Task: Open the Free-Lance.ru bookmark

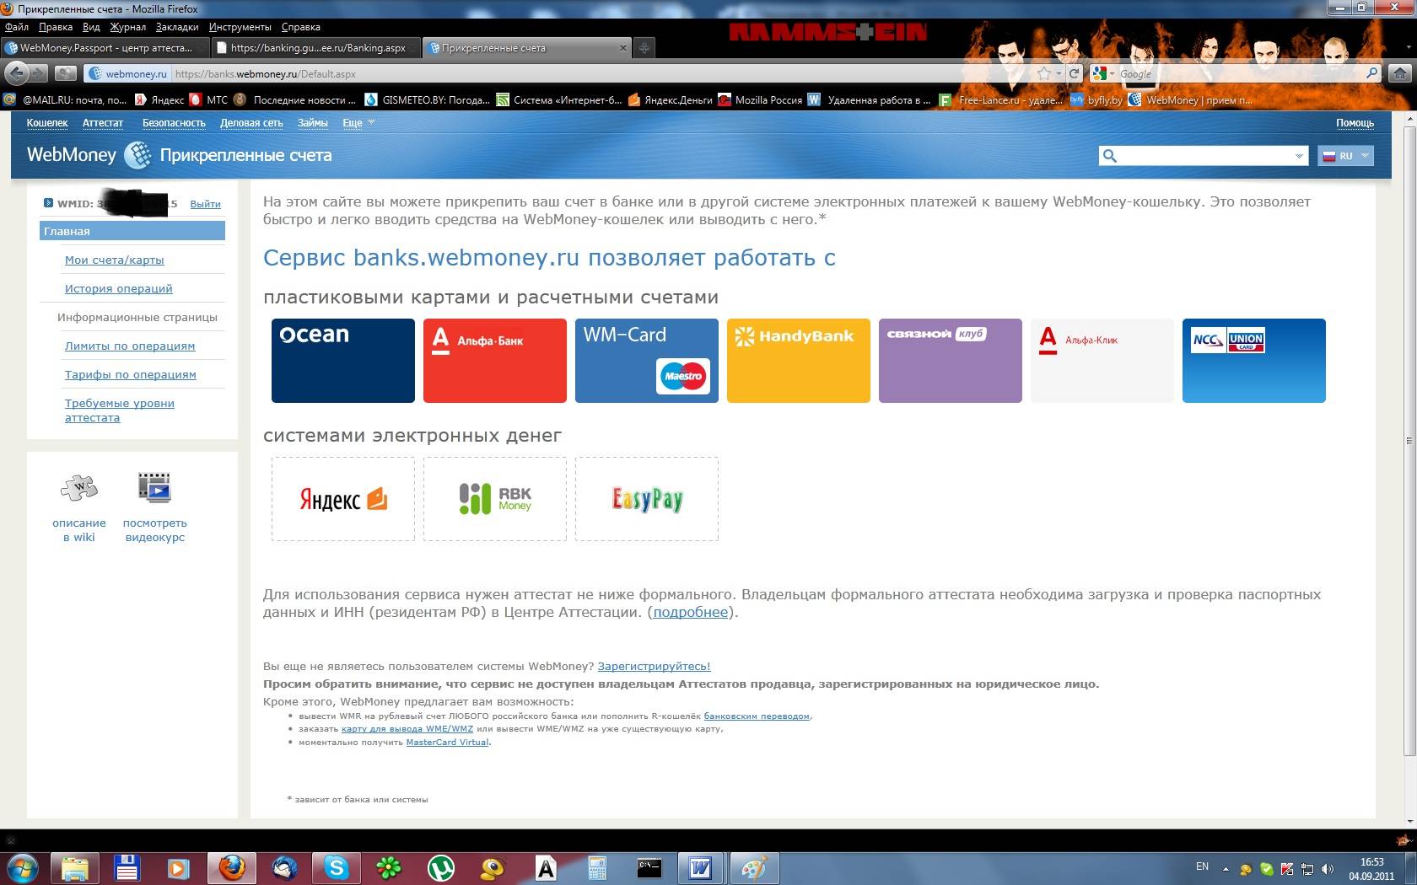Action: click(x=1001, y=100)
